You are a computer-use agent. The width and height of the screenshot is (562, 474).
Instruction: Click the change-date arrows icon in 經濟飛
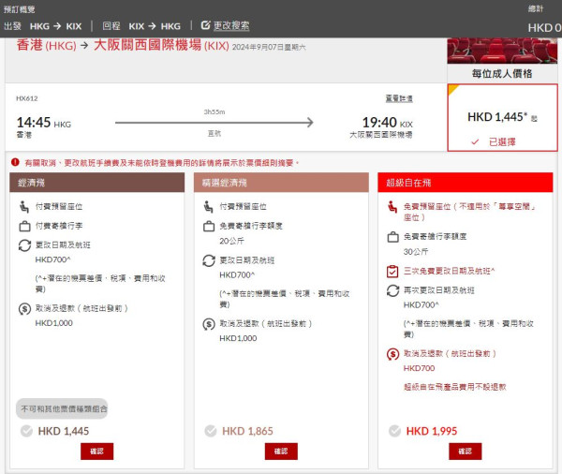click(x=24, y=245)
